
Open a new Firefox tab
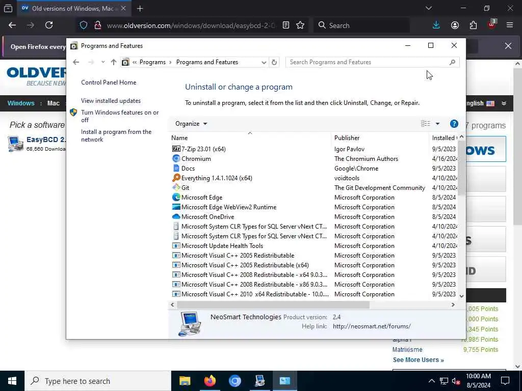140,8
